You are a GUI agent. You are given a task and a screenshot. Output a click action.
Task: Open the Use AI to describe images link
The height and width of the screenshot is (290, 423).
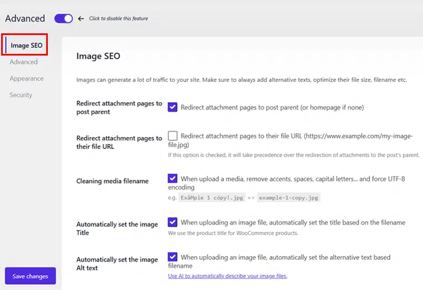228,276
